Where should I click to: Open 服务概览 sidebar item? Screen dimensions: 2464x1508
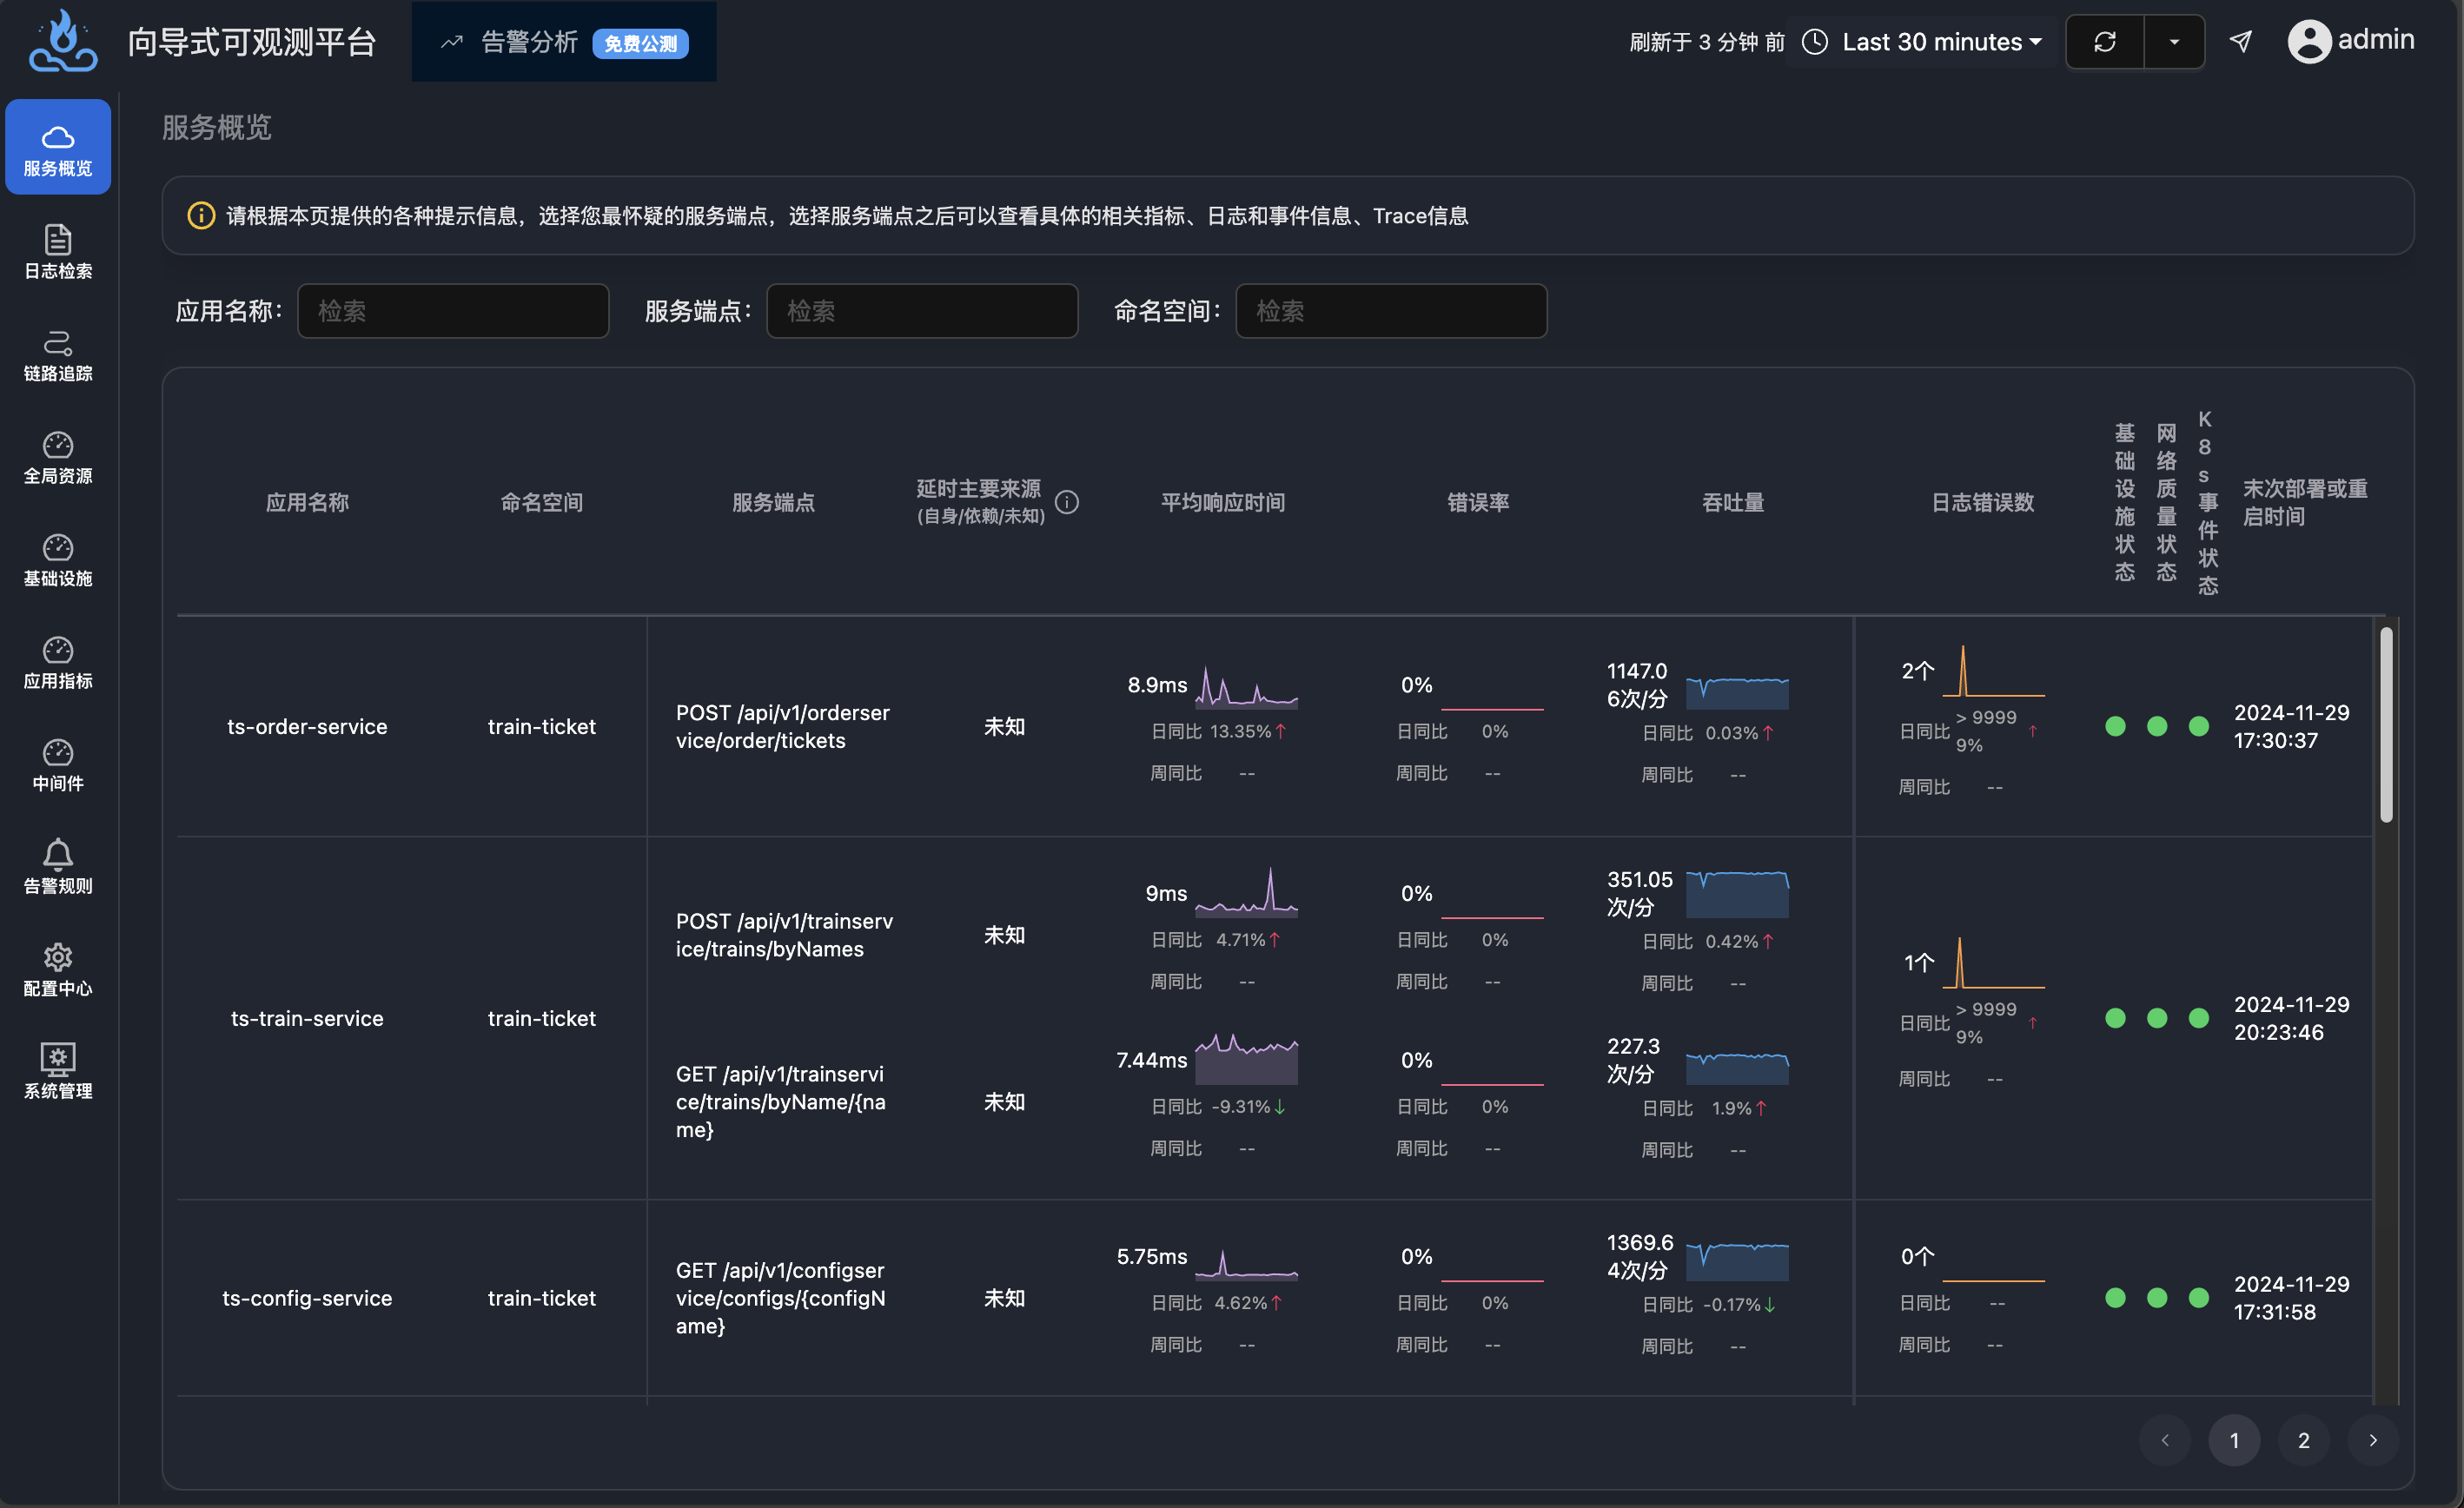pos(58,148)
